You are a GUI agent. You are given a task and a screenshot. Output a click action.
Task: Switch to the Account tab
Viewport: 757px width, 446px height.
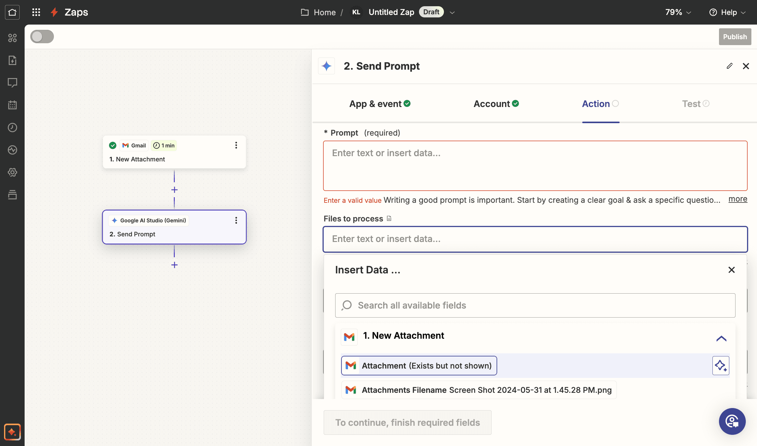(x=496, y=104)
